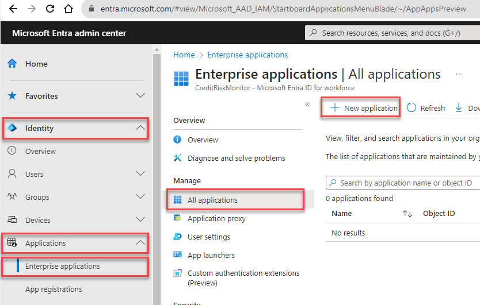Screen dimensions: 480x305
Task: Open Home in the left sidebar
Action: (x=36, y=64)
